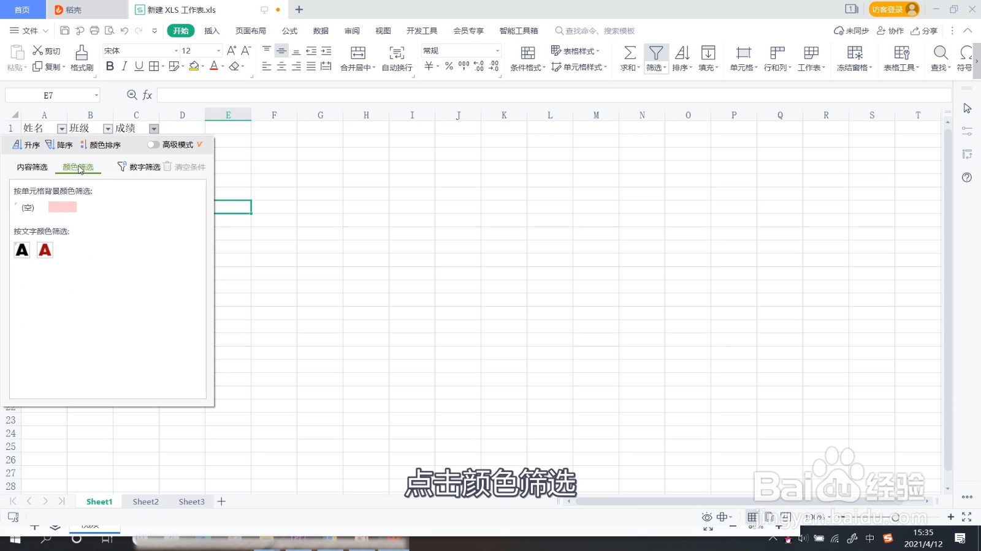
Task: Open the Table Style (表格样式) dropdown
Action: tap(575, 51)
